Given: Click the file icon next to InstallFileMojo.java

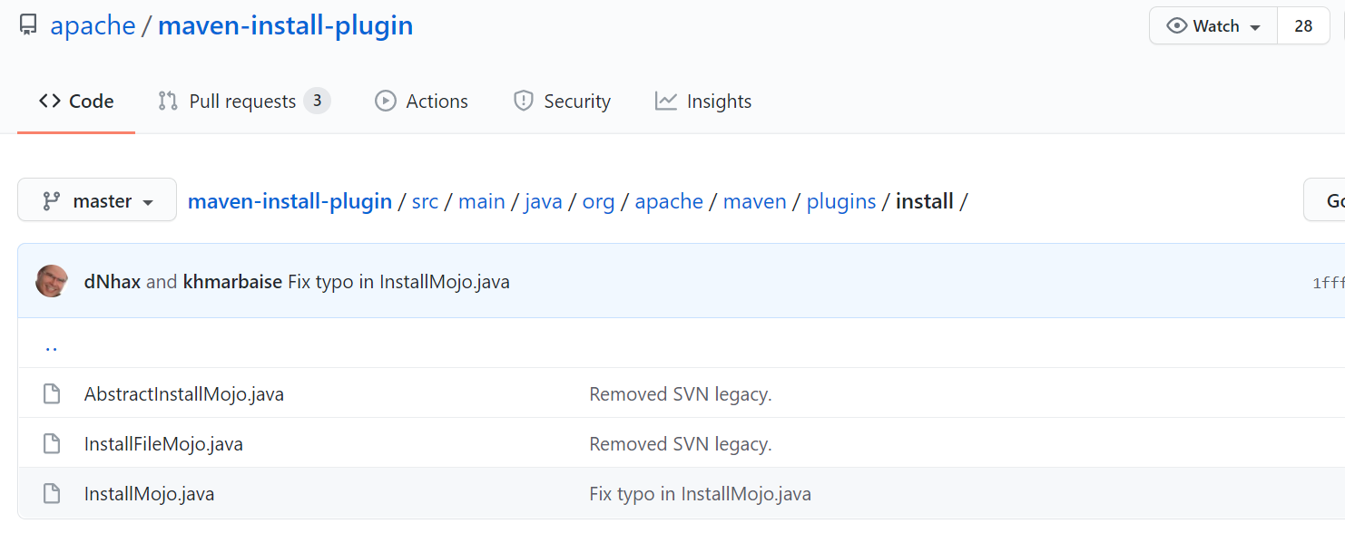Looking at the screenshot, I should click(52, 444).
